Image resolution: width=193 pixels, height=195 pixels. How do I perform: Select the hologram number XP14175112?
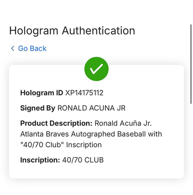84,93
